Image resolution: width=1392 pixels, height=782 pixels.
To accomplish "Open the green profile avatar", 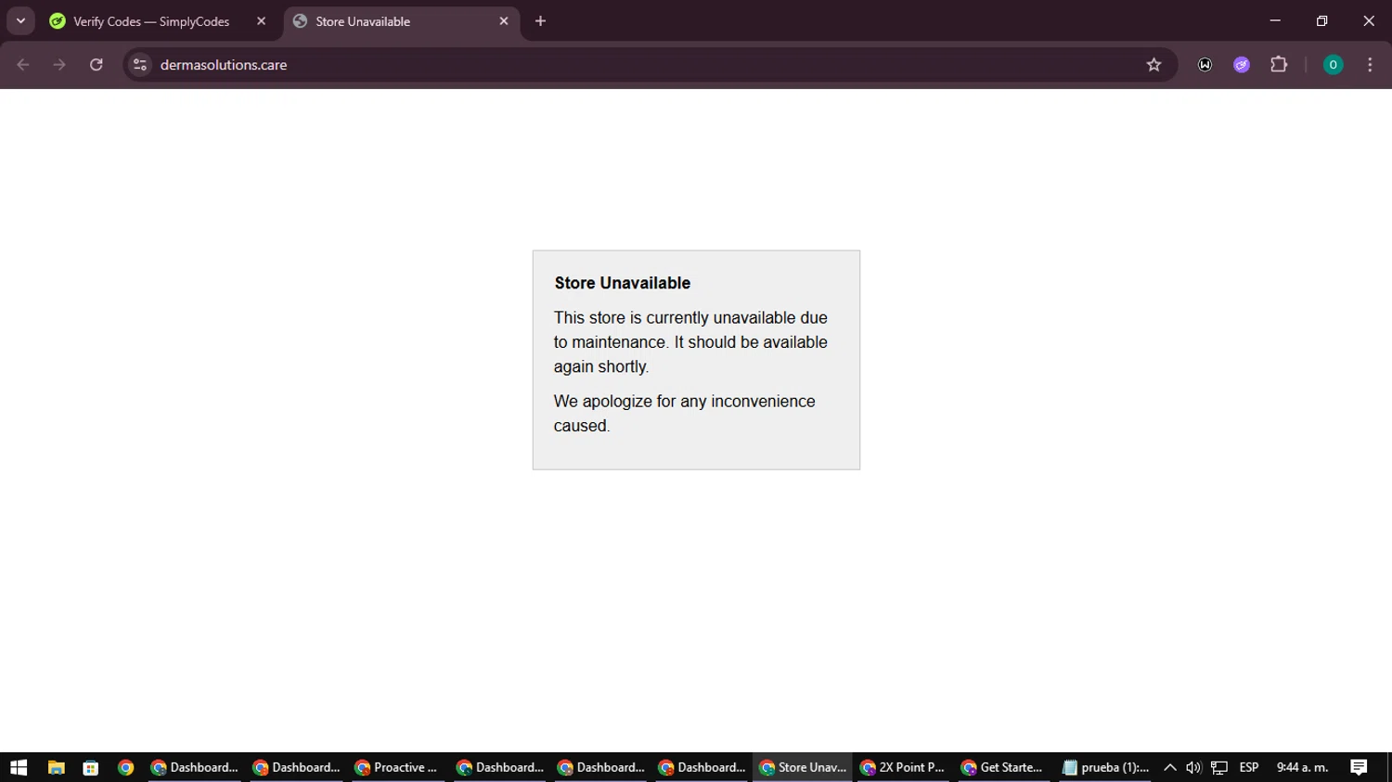I will (x=1333, y=65).
